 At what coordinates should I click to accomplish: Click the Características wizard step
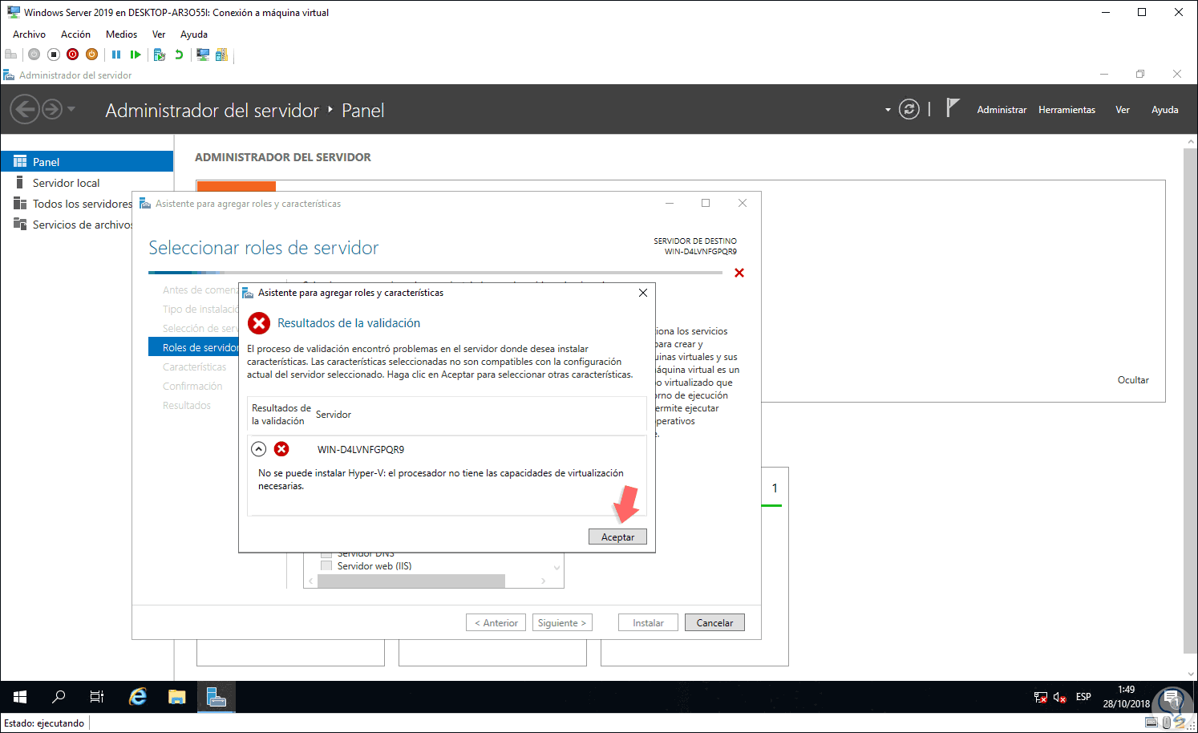tap(195, 366)
